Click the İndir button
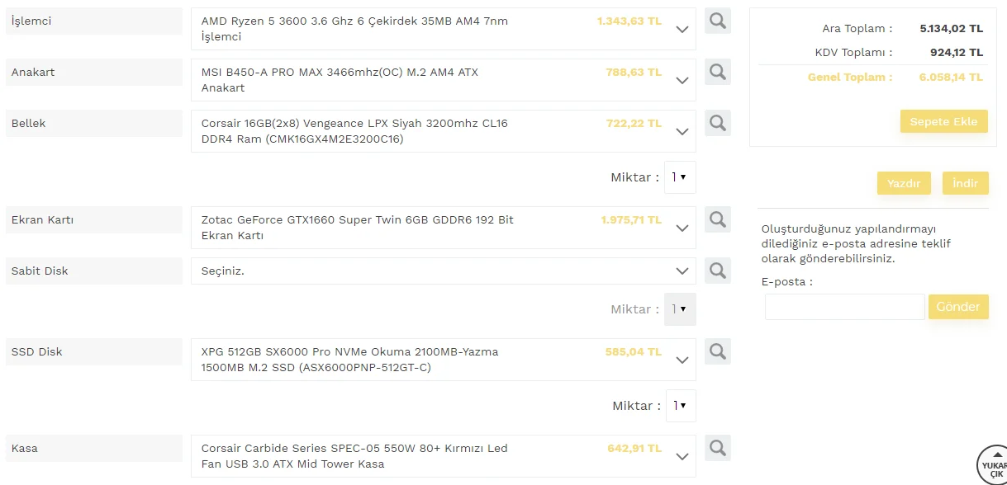 (x=965, y=183)
